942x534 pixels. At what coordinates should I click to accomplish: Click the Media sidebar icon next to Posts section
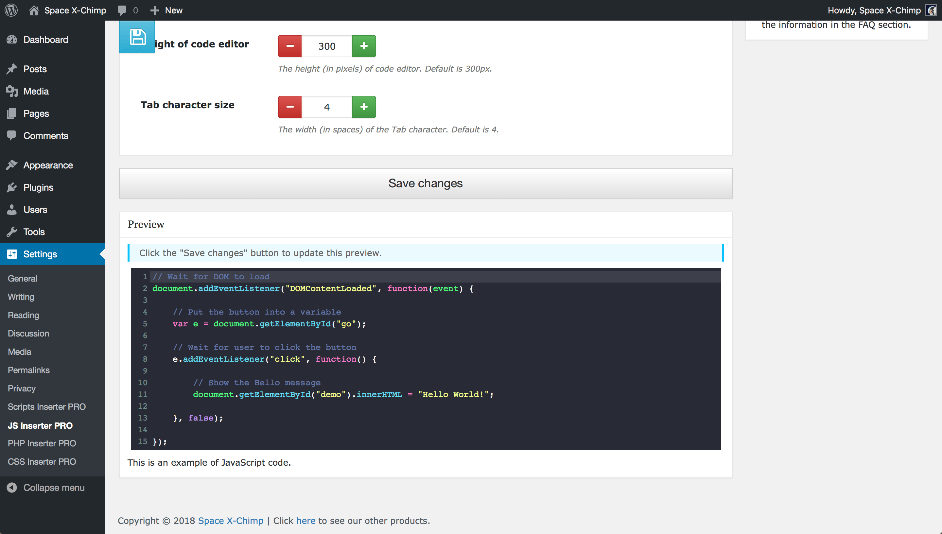click(x=12, y=91)
